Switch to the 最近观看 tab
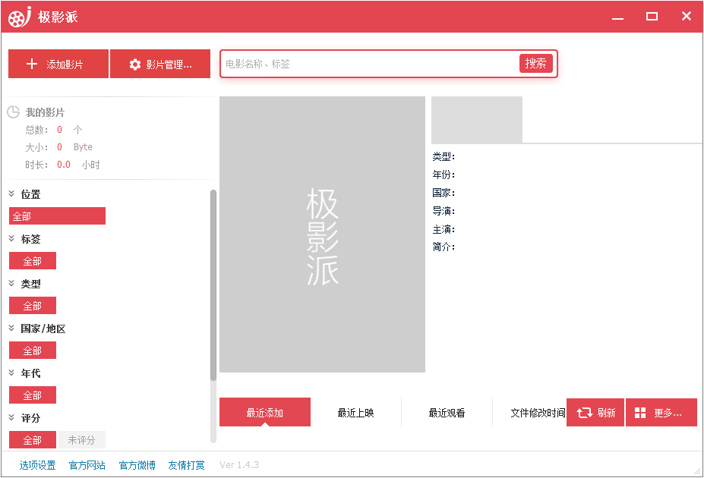Image resolution: width=704 pixels, height=478 pixels. [x=447, y=413]
